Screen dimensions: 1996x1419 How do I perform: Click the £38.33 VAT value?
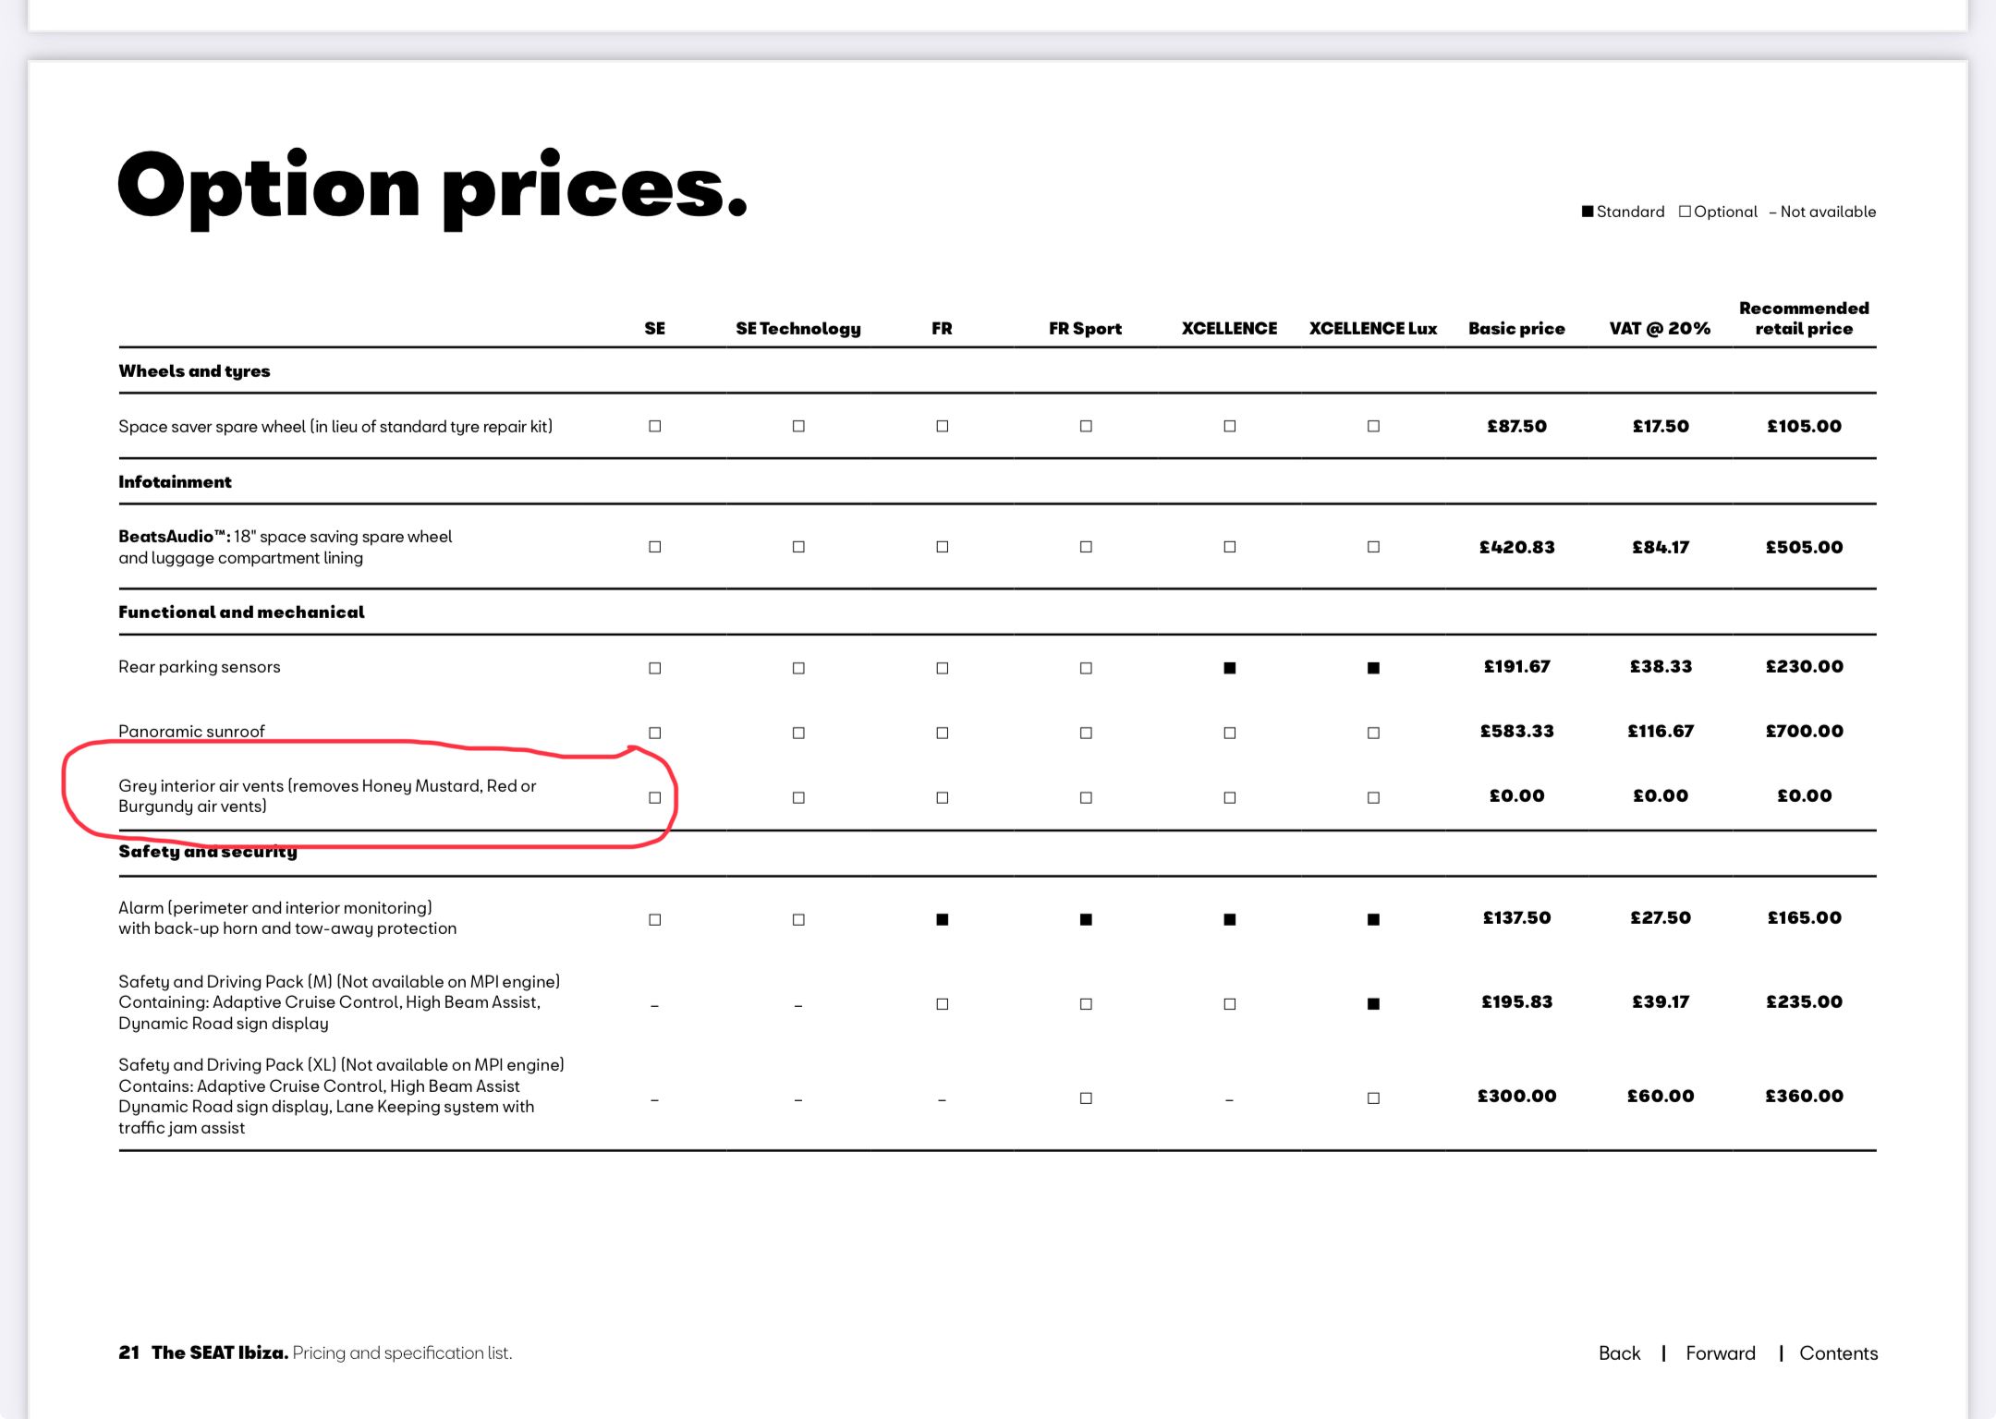(x=1661, y=666)
